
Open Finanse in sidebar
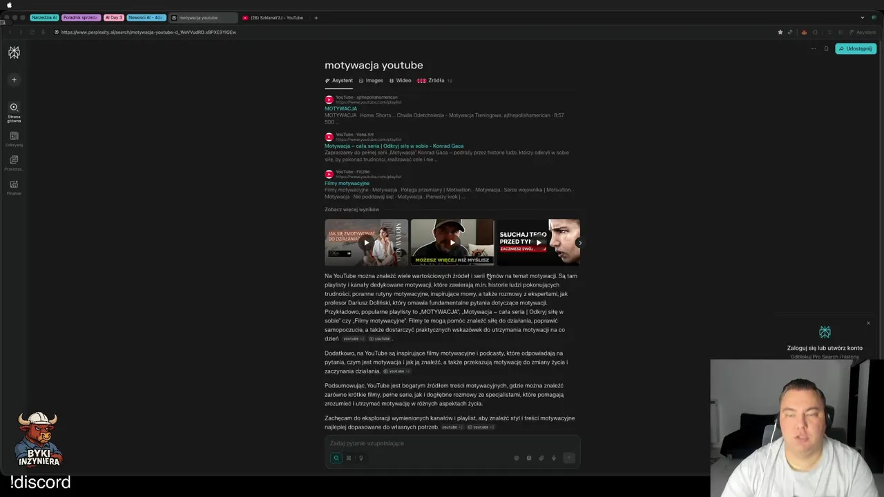point(14,188)
